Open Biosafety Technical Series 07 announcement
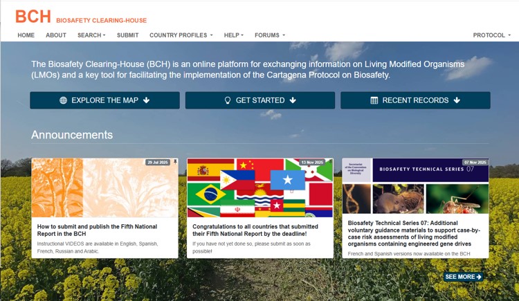Screen dimensions: 519x301 (x=415, y=233)
